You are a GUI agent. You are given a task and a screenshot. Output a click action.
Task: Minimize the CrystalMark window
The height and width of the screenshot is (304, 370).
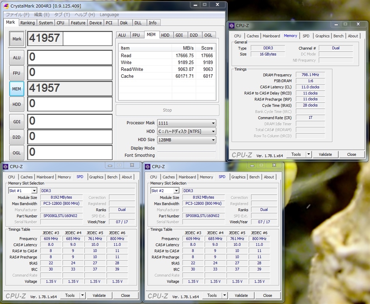point(195,5)
